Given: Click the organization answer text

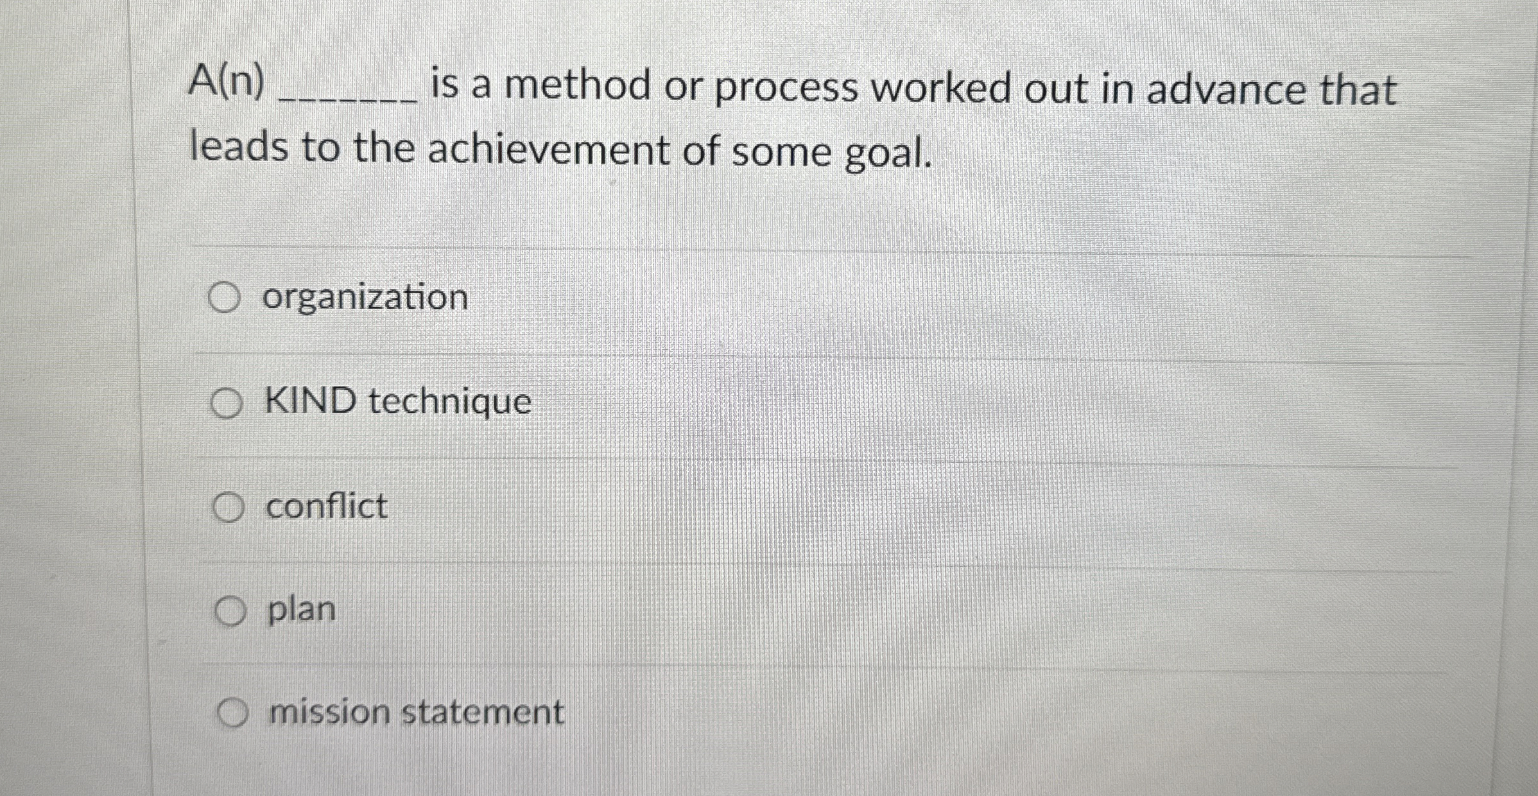Looking at the screenshot, I should pos(366,296).
